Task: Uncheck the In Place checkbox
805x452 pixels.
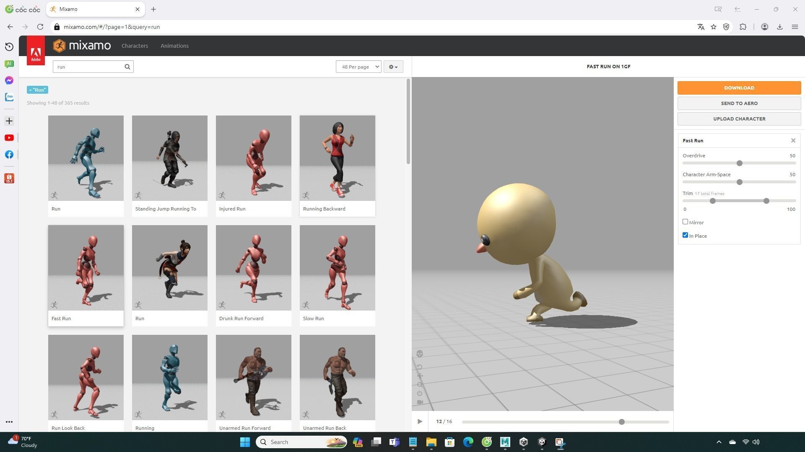Action: tap(686, 235)
